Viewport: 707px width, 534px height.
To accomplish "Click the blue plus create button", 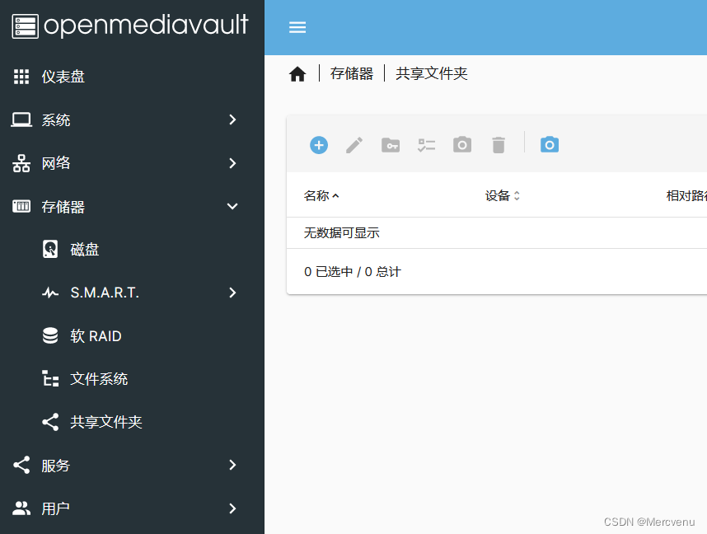I will [x=319, y=145].
